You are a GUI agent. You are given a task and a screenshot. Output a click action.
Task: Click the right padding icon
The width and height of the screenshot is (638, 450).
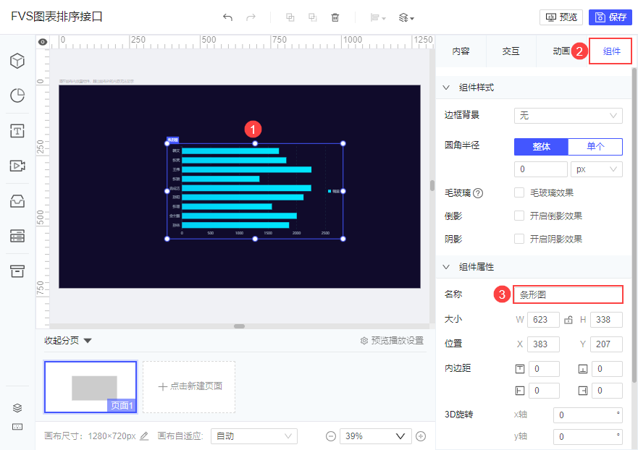[583, 391]
